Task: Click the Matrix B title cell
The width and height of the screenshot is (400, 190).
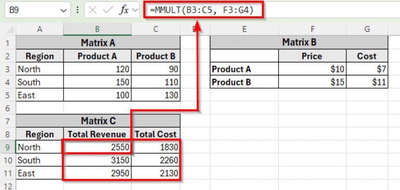Action: 299,43
